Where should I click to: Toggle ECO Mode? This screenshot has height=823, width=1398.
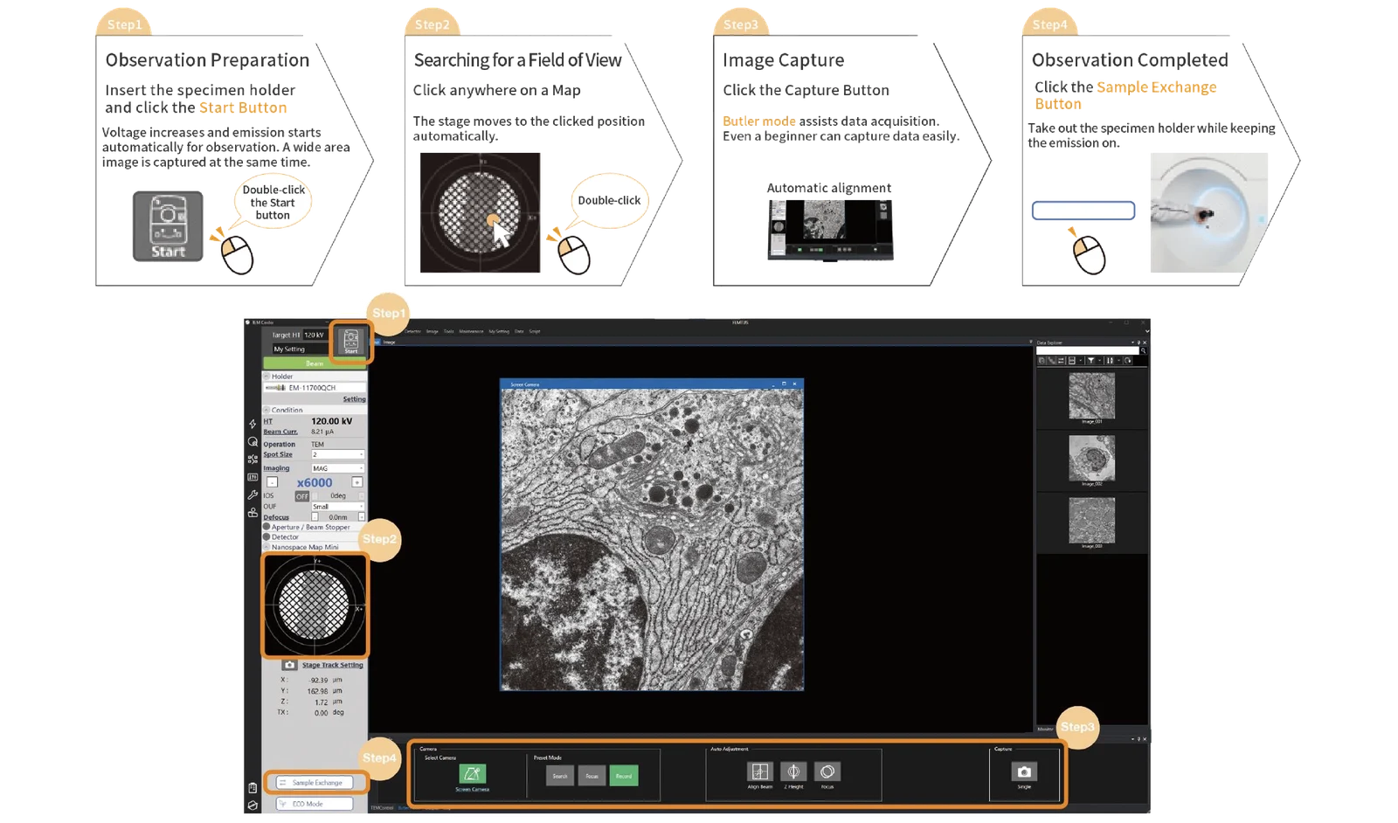coord(315,804)
